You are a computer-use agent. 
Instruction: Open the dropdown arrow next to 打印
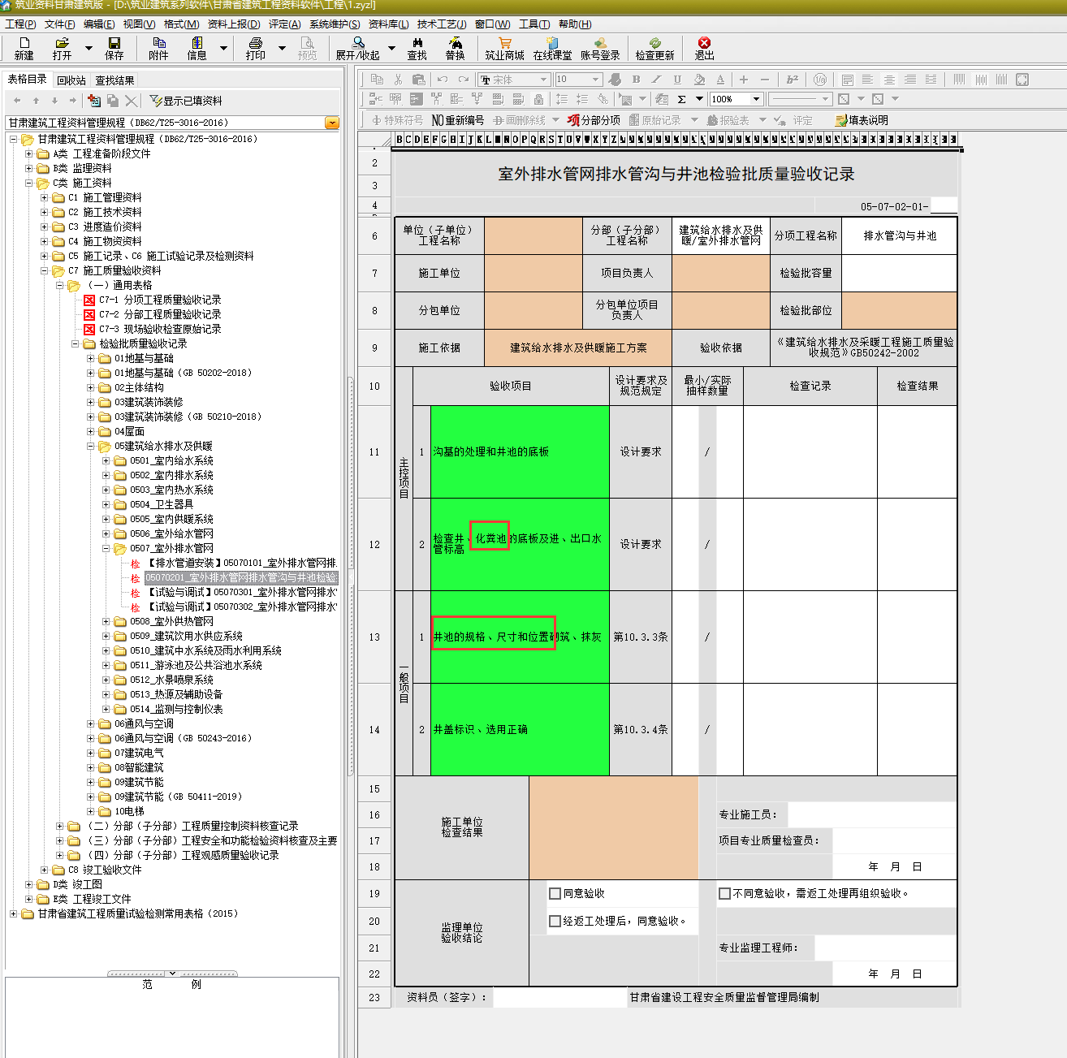pos(282,48)
